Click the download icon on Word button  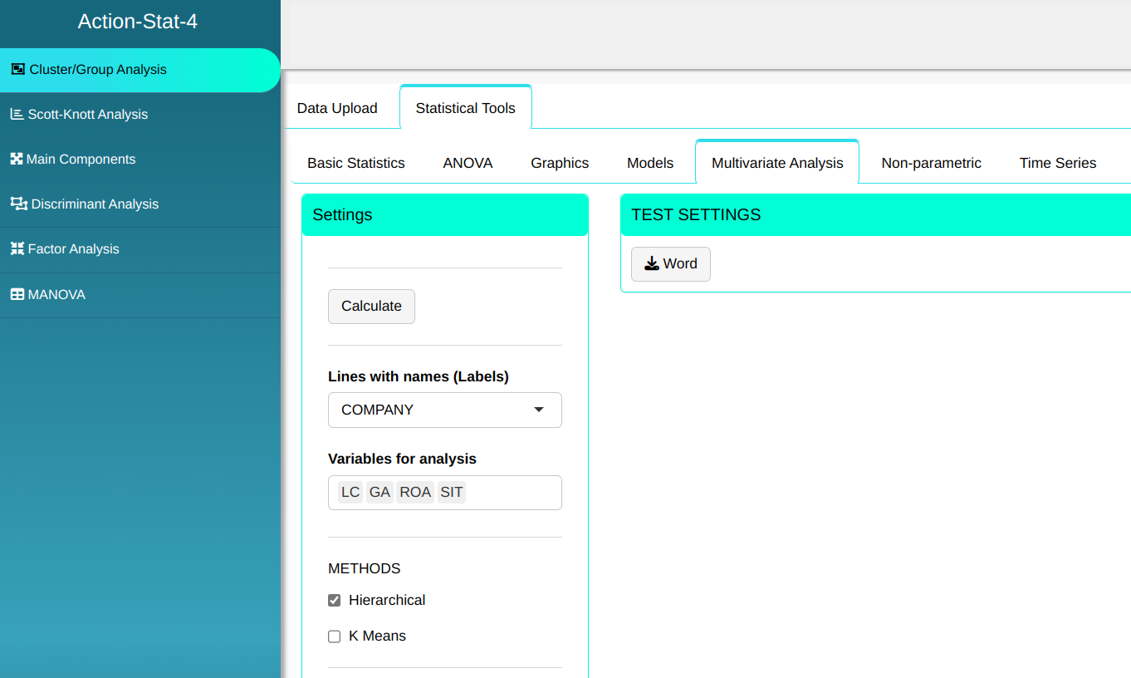(652, 264)
